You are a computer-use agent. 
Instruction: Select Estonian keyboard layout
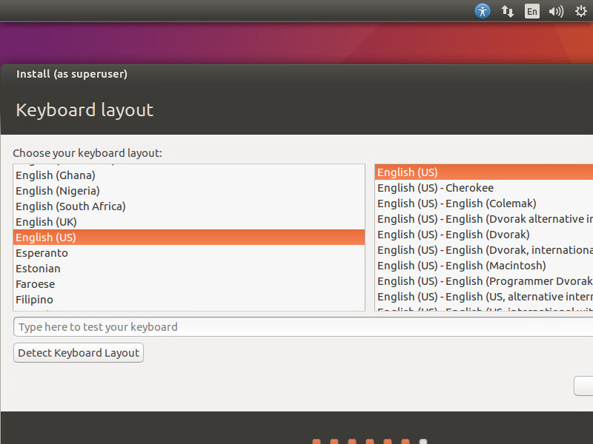[x=38, y=269]
